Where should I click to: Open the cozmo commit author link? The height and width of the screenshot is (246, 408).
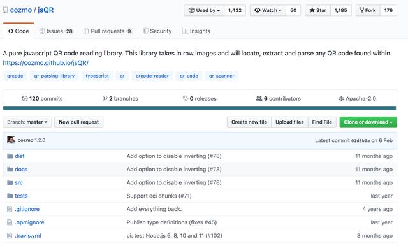pos(25,140)
